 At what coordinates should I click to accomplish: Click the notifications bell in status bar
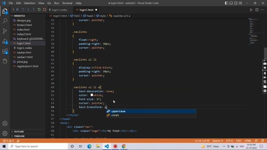262,141
